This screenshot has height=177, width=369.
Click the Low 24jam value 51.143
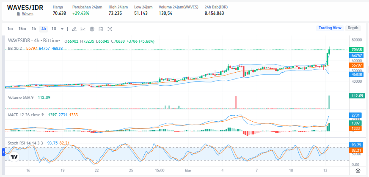(141, 13)
